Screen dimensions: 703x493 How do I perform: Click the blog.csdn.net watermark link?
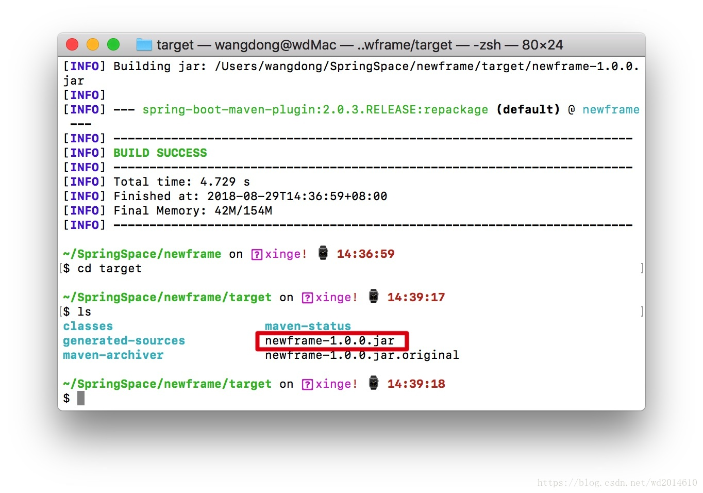pyautogui.click(x=615, y=483)
